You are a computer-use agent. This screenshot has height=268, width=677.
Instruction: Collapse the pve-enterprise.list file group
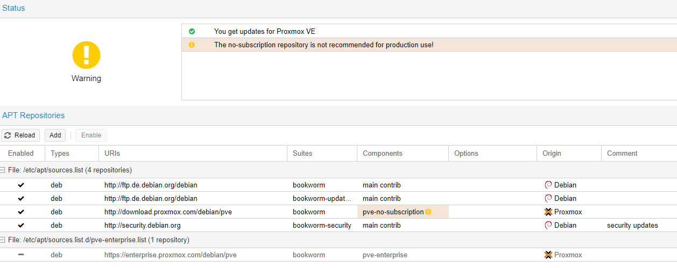(3, 240)
